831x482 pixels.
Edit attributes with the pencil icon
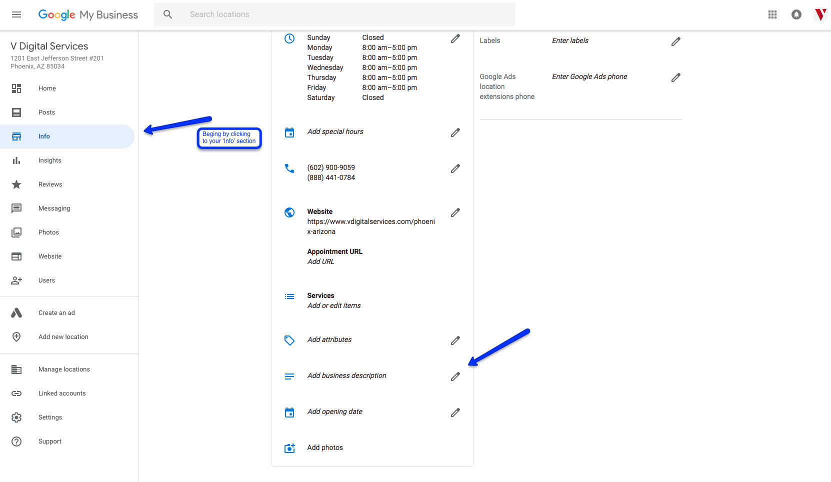pos(455,340)
